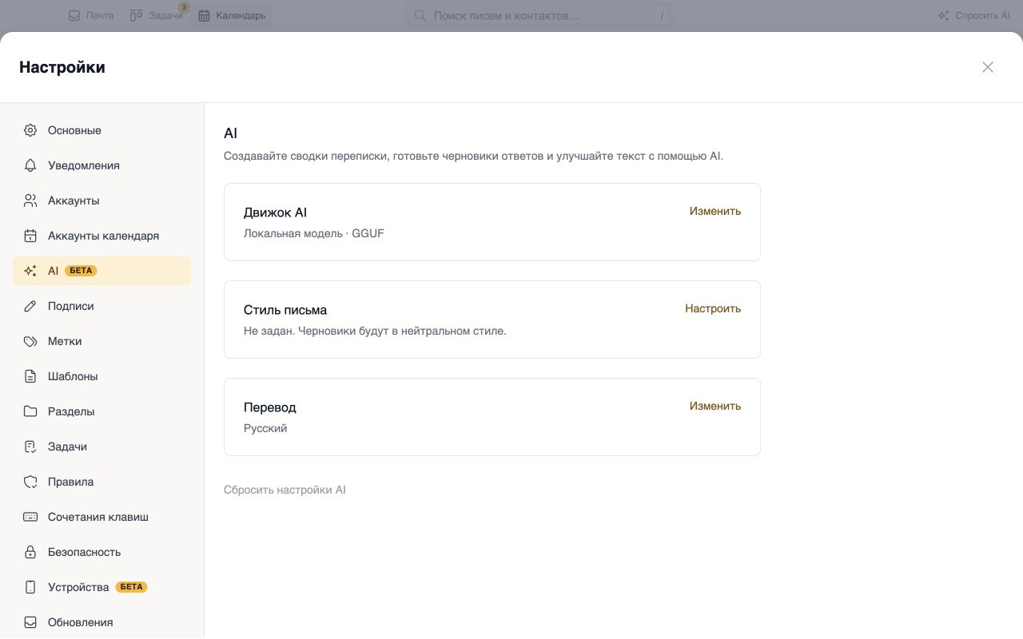Click the shield icon for Правила

(x=30, y=482)
